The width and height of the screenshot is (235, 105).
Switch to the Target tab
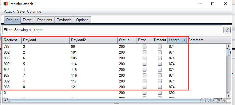click(x=28, y=20)
